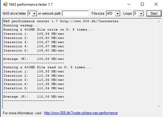Click the File size 400 value box
This screenshot has width=163, height=117.
[111, 13]
